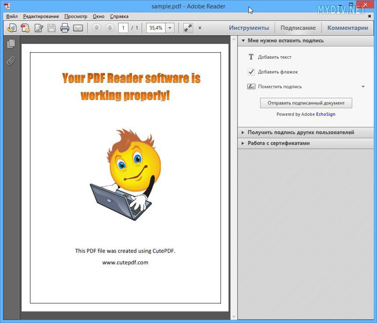The image size is (377, 323).
Task: Click the Adobe Reader title bar icon
Action: tap(7, 6)
